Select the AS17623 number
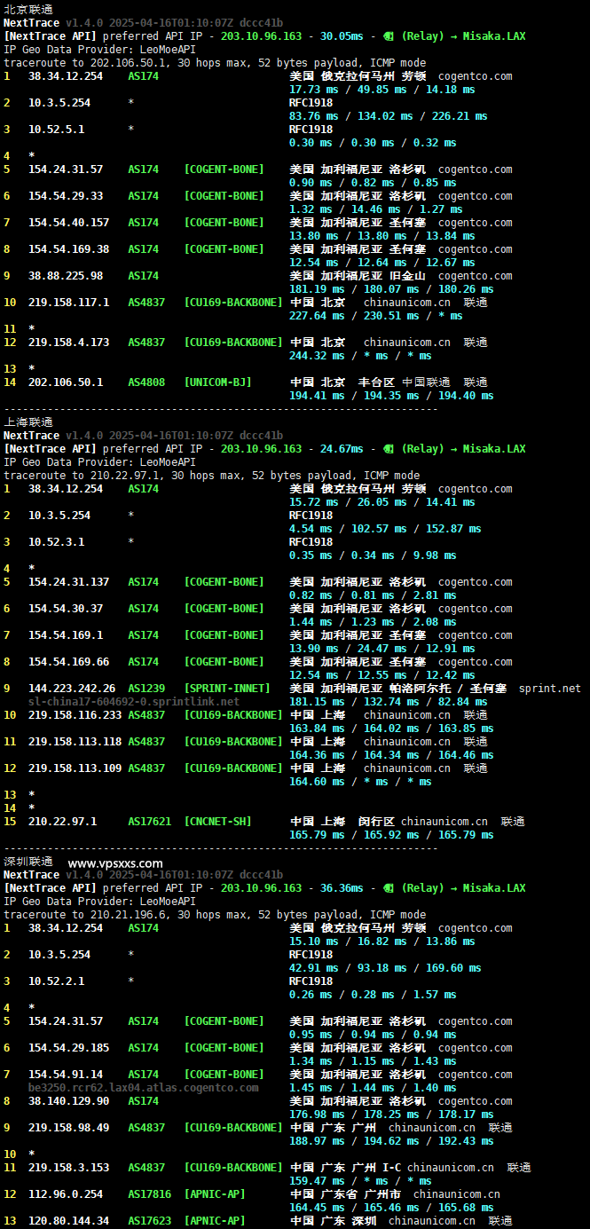This screenshot has height=1229, width=590. 150,1221
